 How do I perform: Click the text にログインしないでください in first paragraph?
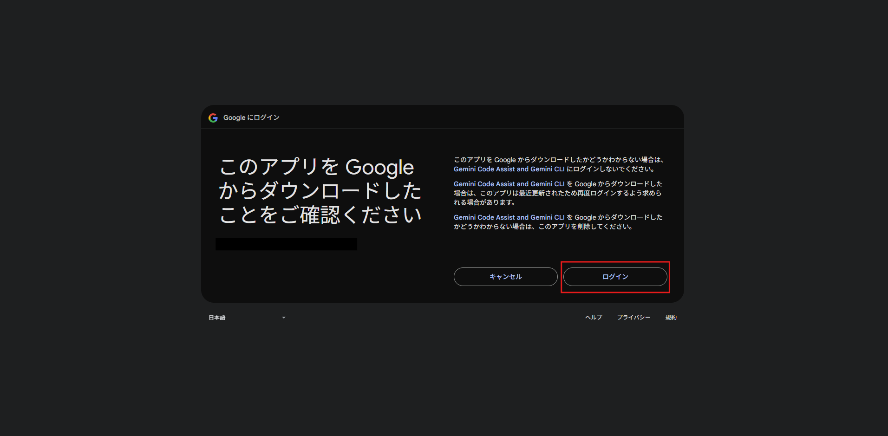[x=610, y=169]
